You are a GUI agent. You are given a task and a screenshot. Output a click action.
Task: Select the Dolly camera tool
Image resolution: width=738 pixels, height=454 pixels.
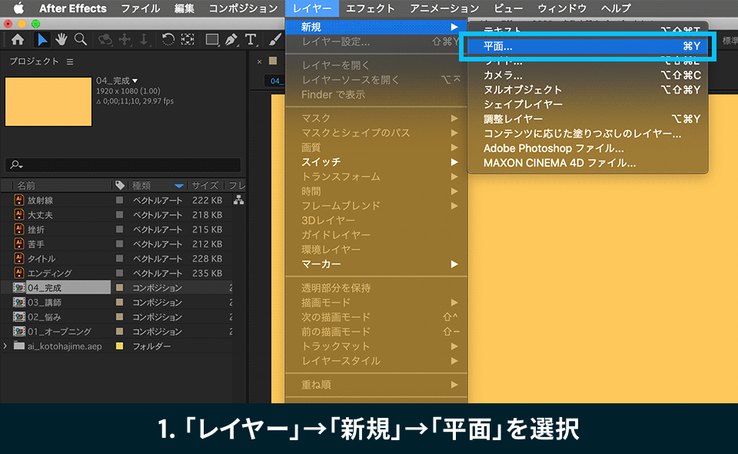pyautogui.click(x=144, y=39)
